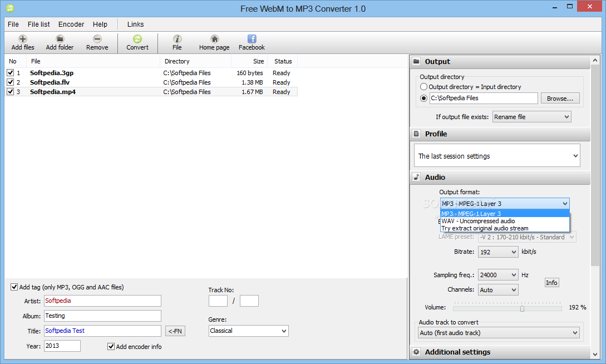Sort by the Directory column header
Viewport: 606px width, 364px height.
click(x=195, y=61)
